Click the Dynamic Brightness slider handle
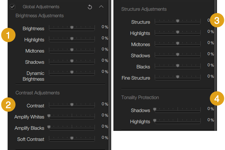225x150 pixels. (x=72, y=72)
